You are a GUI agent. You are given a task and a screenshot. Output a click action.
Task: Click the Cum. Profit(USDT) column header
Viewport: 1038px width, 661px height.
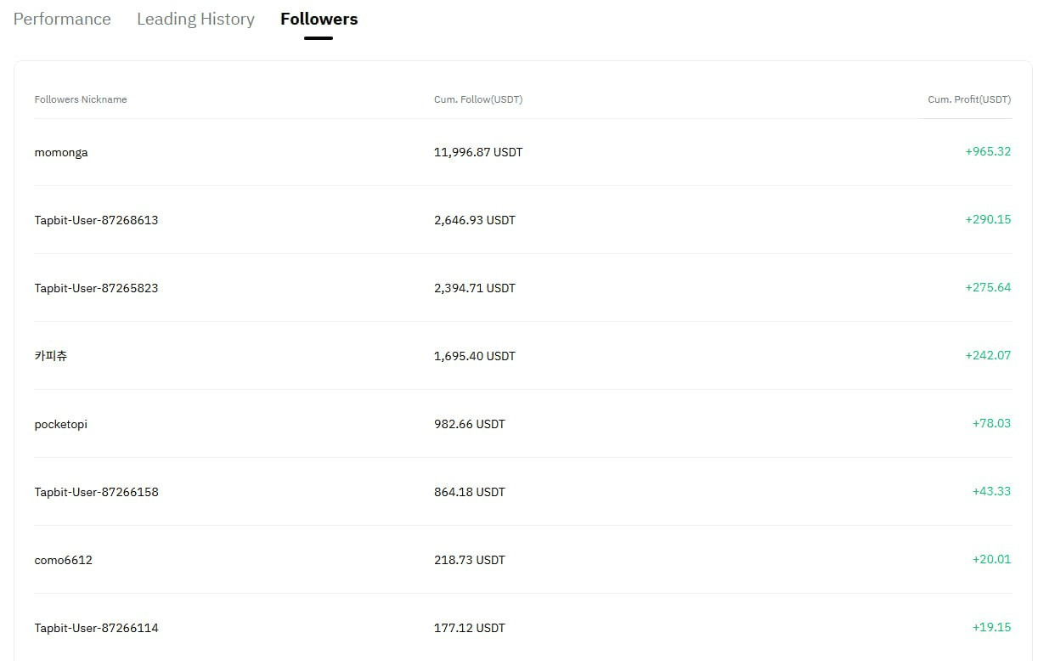(969, 99)
